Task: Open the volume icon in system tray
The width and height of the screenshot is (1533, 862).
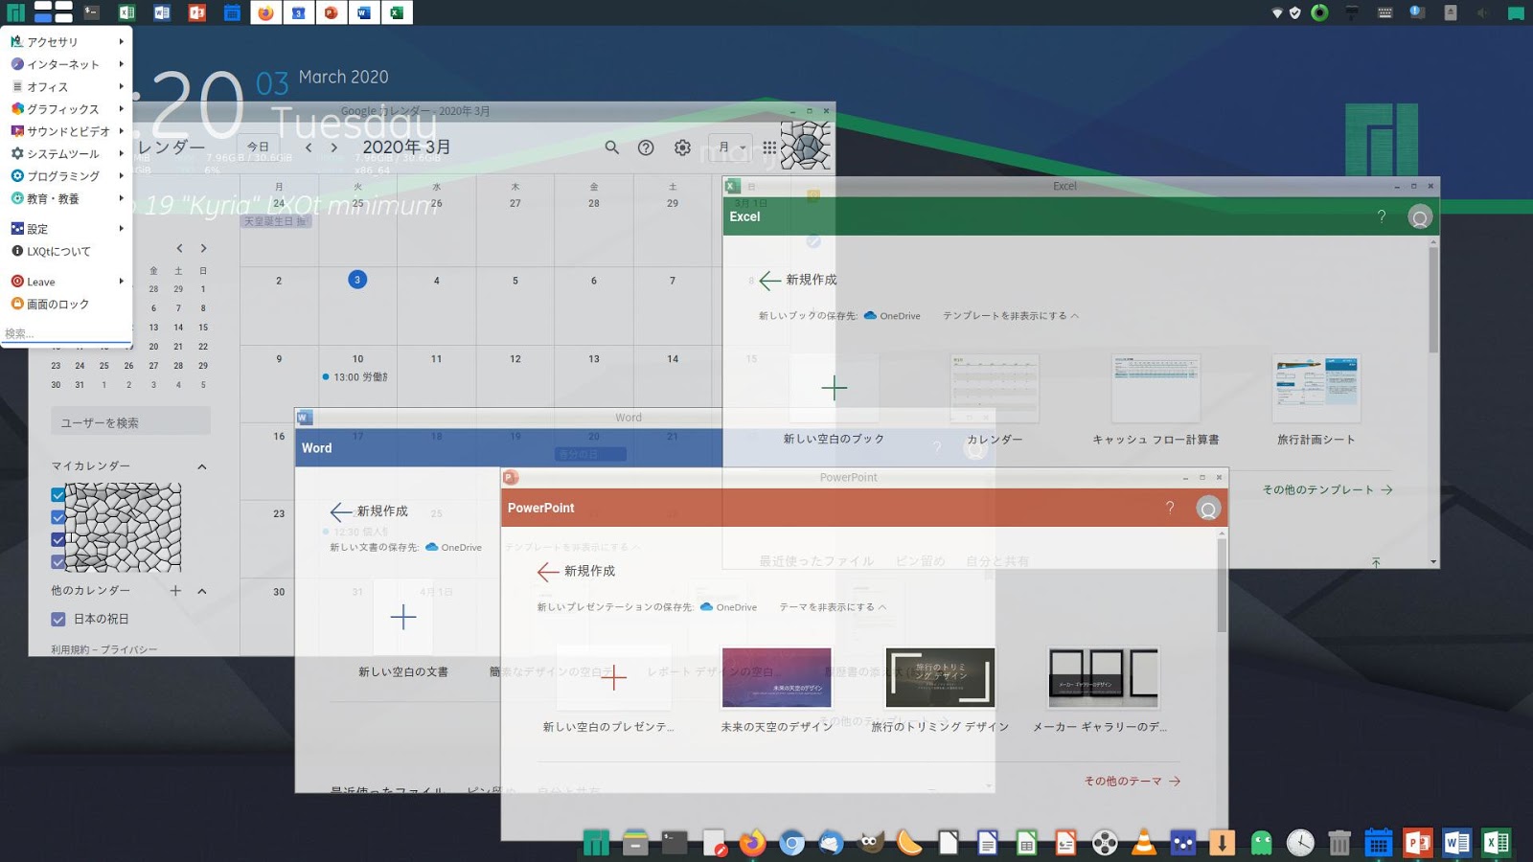Action: coord(1482,12)
